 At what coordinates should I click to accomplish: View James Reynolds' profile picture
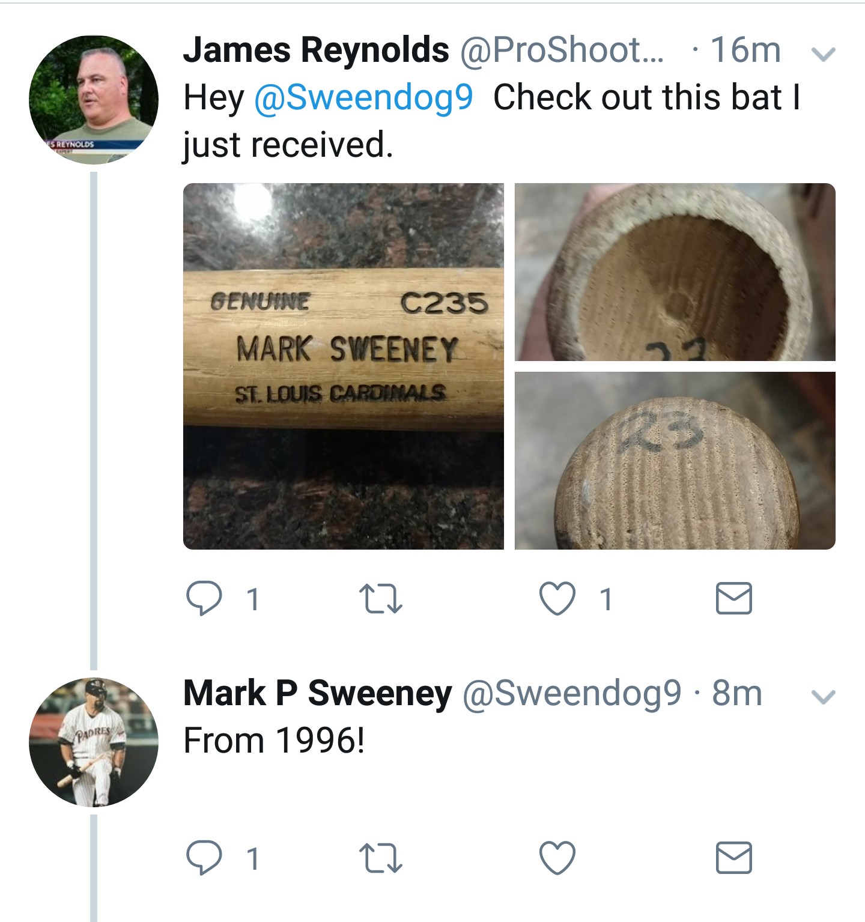click(94, 100)
